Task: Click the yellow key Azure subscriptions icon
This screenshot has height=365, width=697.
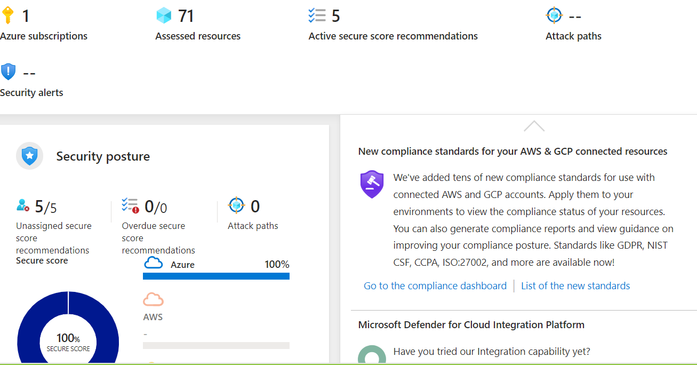Action: (x=7, y=15)
